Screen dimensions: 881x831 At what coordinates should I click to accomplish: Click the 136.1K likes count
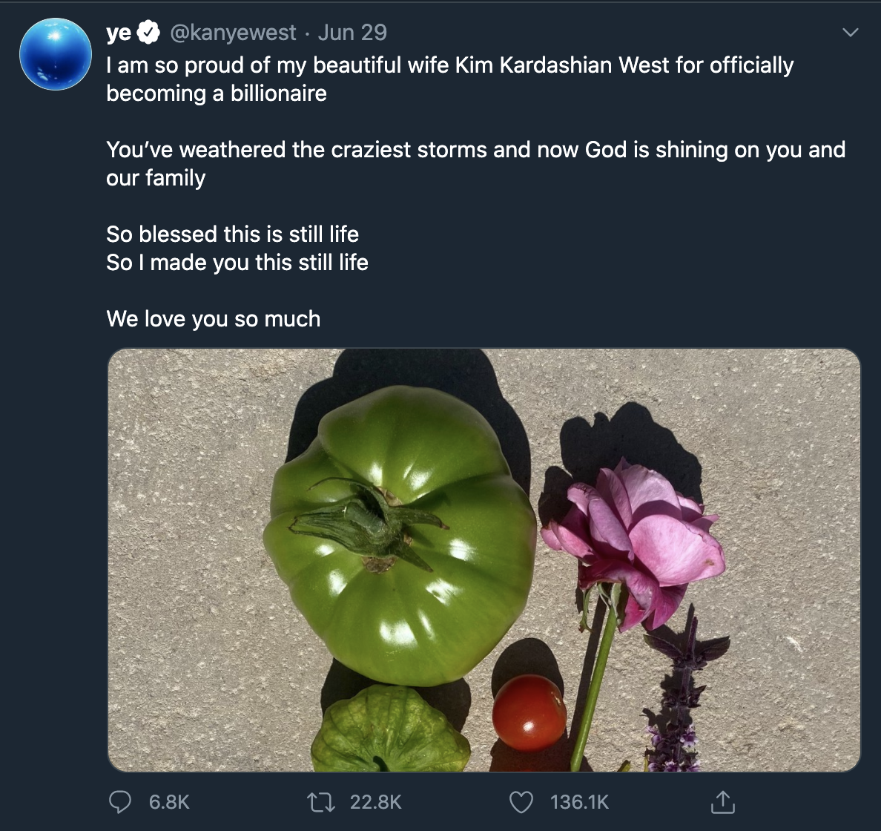pos(579,802)
